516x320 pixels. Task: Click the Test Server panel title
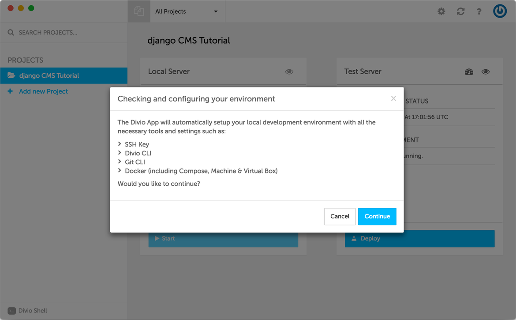pyautogui.click(x=363, y=72)
